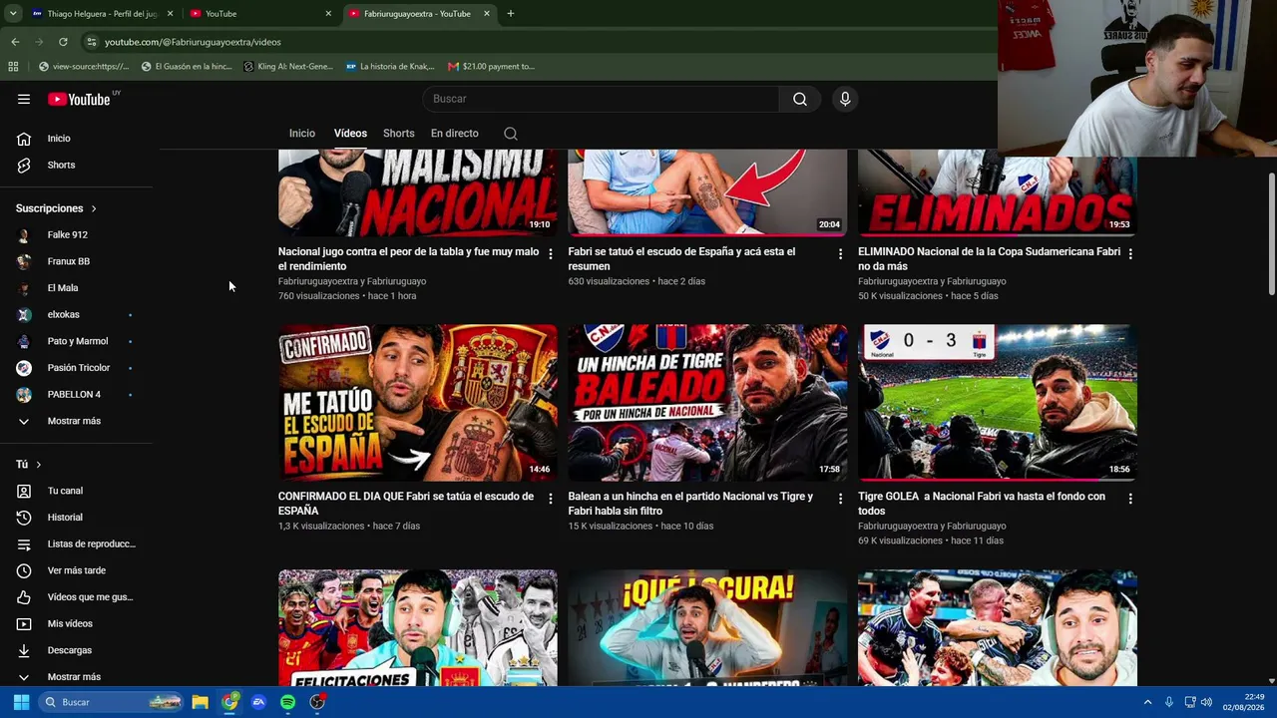Screen dimensions: 1277x718
Task: Open 'El Guasón en la hinc...' bookmark
Action: click(187, 67)
